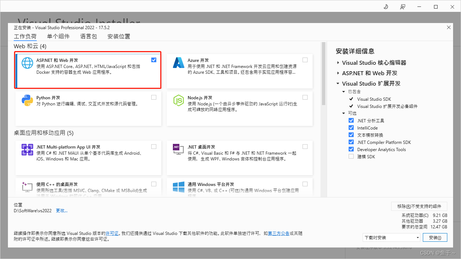Image resolution: width=461 pixels, height=259 pixels.
Task: Click the ASP.NET globe workload icon
Action: coord(27,63)
